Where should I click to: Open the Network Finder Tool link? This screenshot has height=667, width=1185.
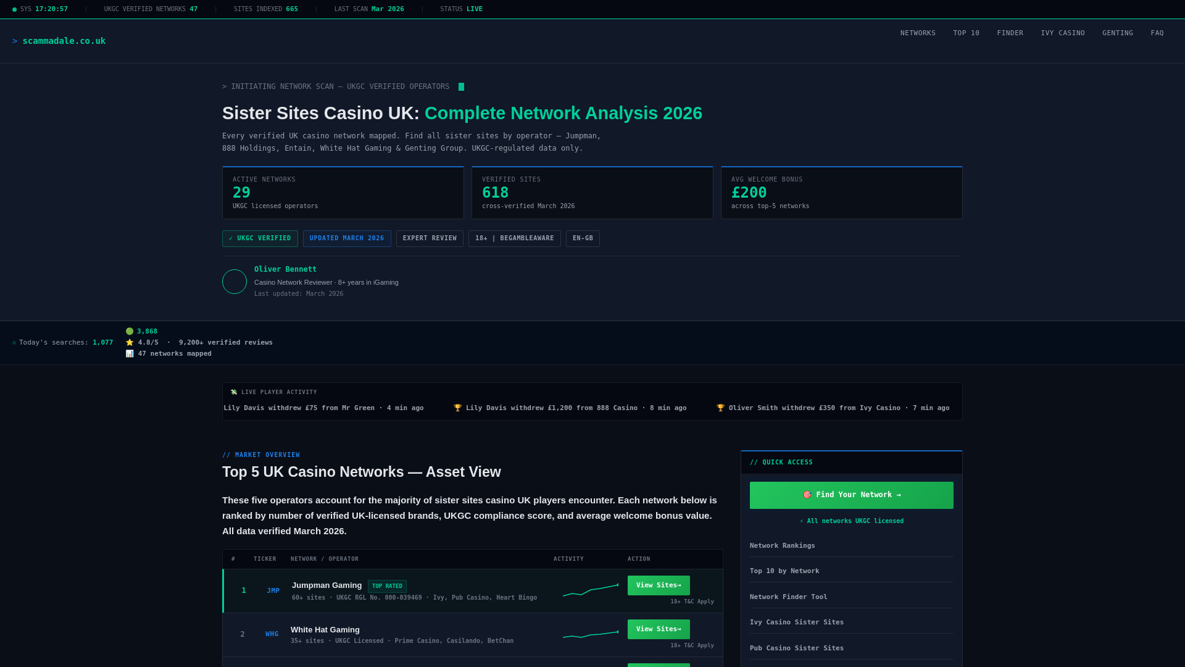pos(789,597)
